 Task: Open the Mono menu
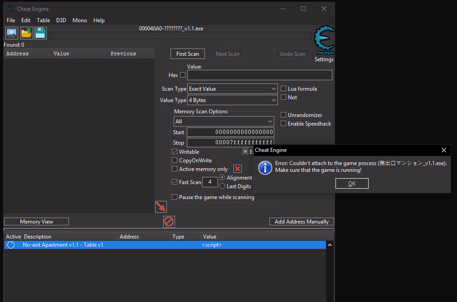click(80, 20)
